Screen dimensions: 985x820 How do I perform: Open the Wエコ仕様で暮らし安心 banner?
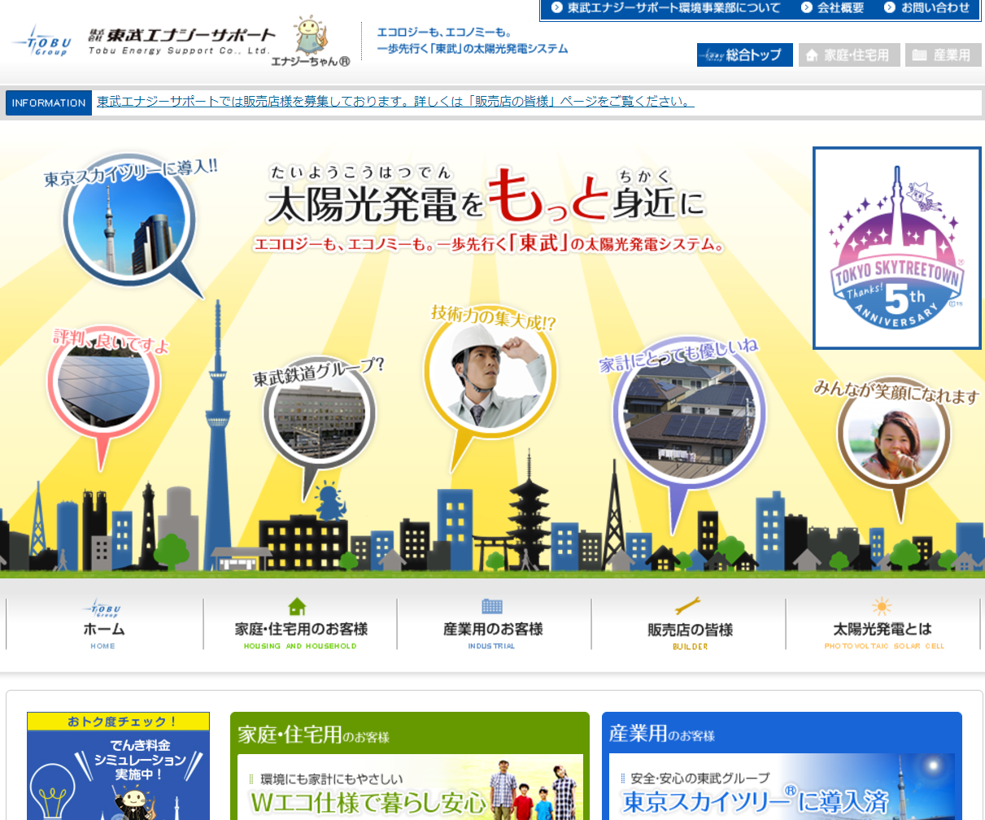[410, 787]
